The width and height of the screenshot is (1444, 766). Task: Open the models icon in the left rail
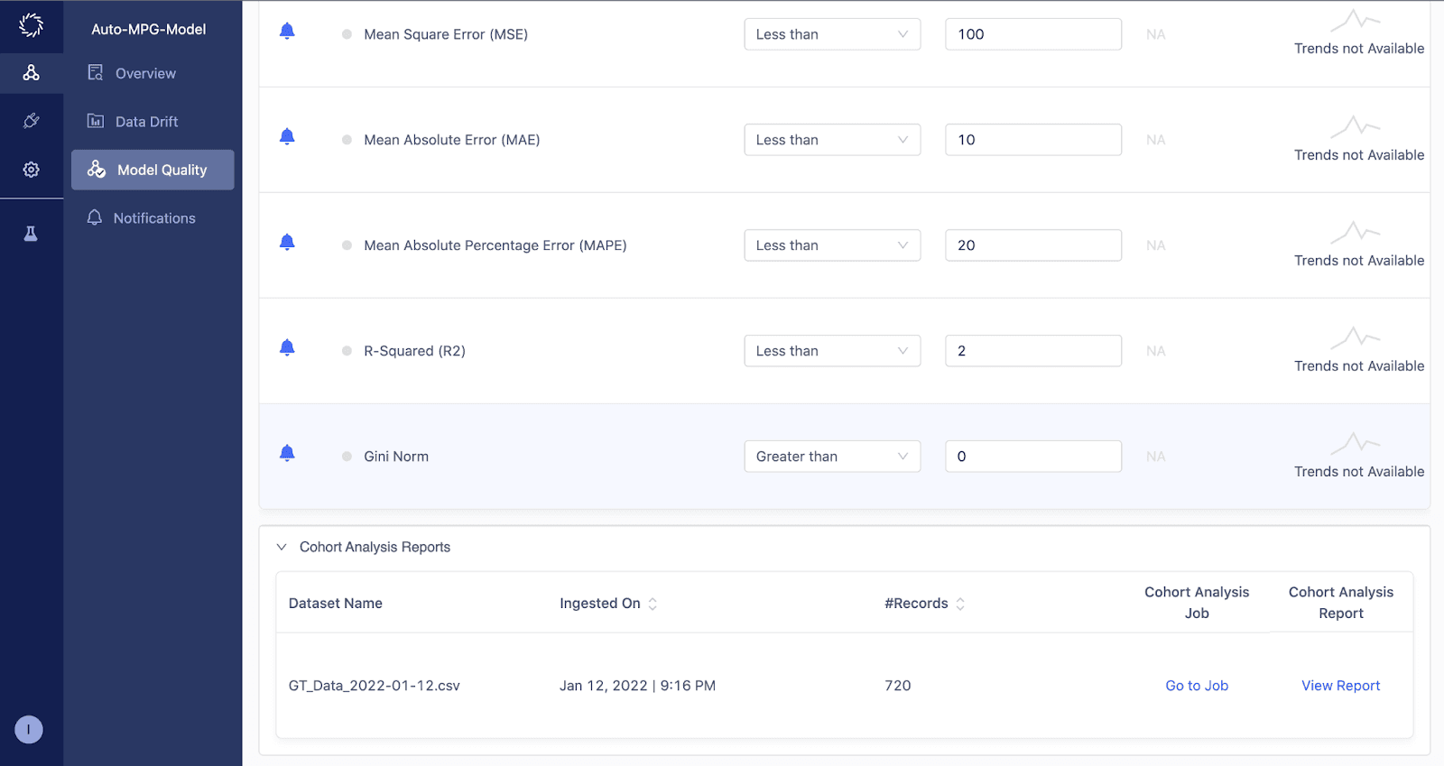coord(32,73)
